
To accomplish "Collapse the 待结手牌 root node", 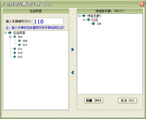I will 79,16.
